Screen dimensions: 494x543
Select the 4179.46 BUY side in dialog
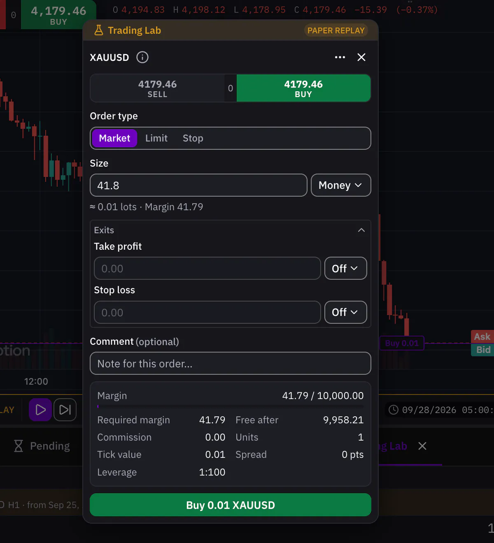[x=303, y=88]
